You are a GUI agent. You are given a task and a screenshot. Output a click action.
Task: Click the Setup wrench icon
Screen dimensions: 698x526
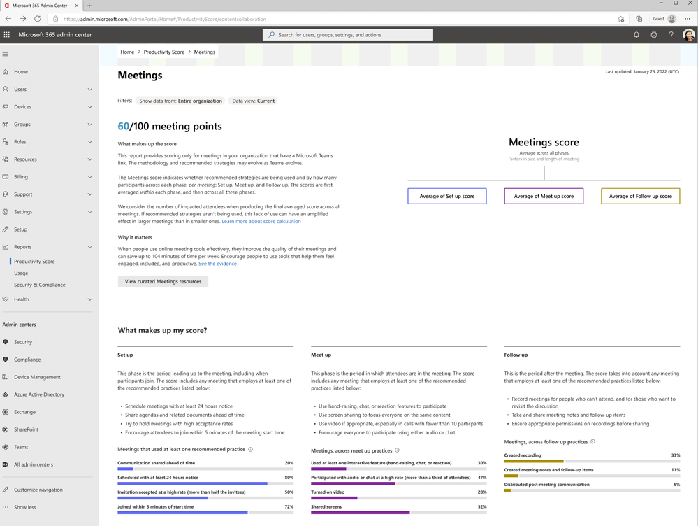click(6, 229)
